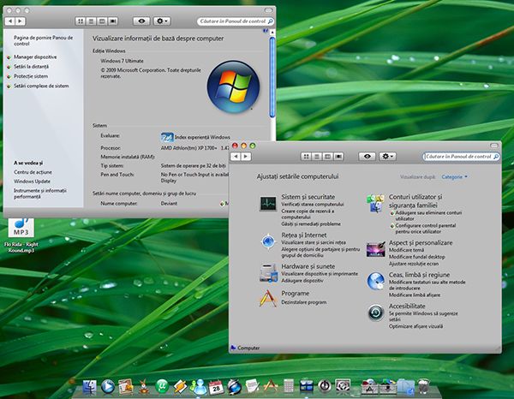Switch System window to list view
This screenshot has width=514, height=399.
coord(91,21)
